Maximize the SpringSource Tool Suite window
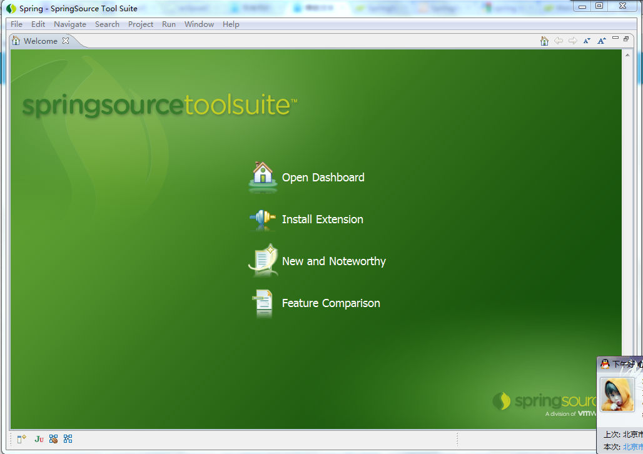This screenshot has height=454, width=643. click(599, 6)
